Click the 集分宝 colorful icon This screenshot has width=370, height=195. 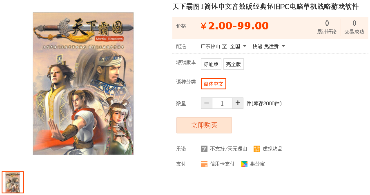click(244, 164)
